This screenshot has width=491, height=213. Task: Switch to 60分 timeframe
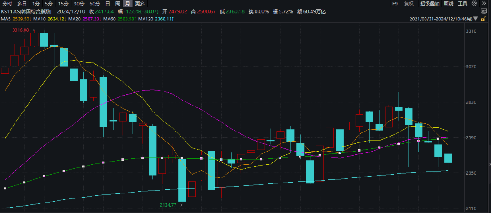click(95, 4)
